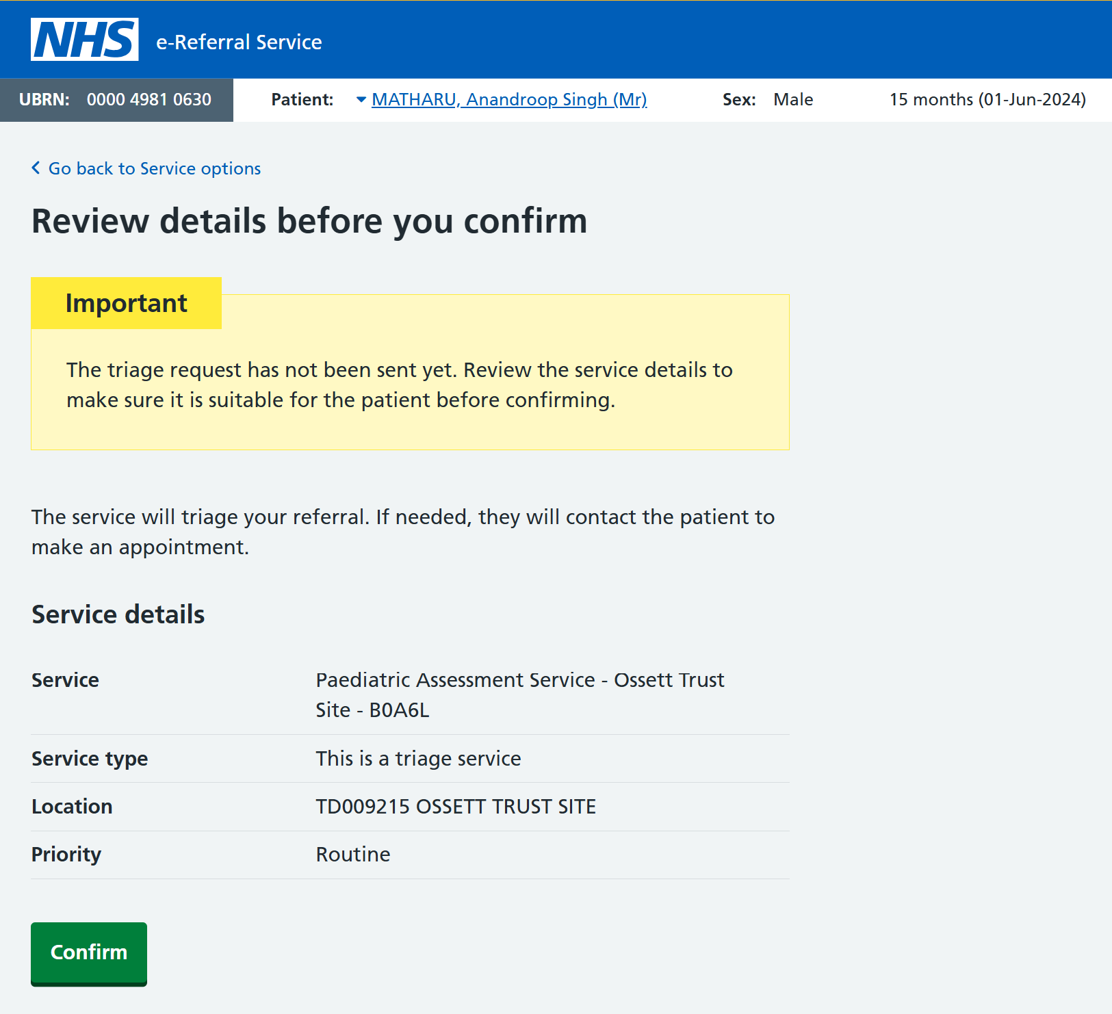This screenshot has width=1112, height=1014.
Task: Click the UBRN label
Action: (44, 100)
